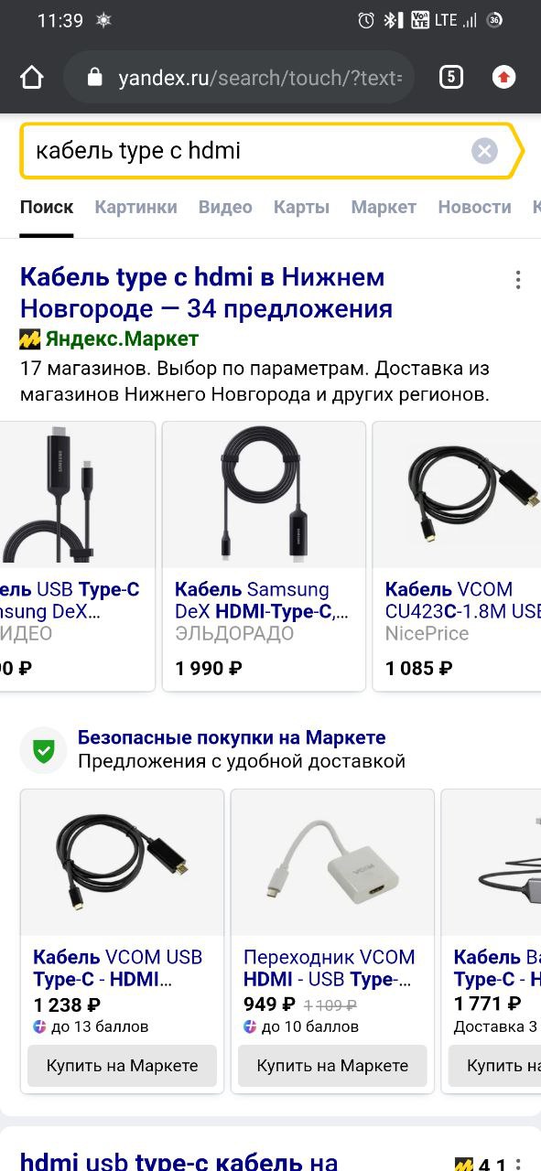This screenshot has width=541, height=1171.
Task: Open the Samsung DeX HDMI-Type-C cable thumbnail from Эльдорадо
Action: 264,494
